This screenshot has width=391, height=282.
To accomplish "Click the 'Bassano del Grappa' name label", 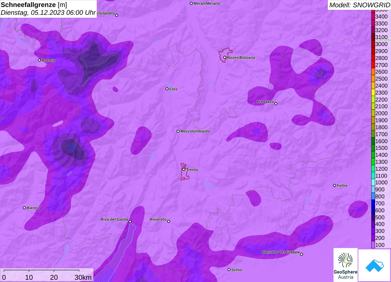I will pyautogui.click(x=281, y=252).
